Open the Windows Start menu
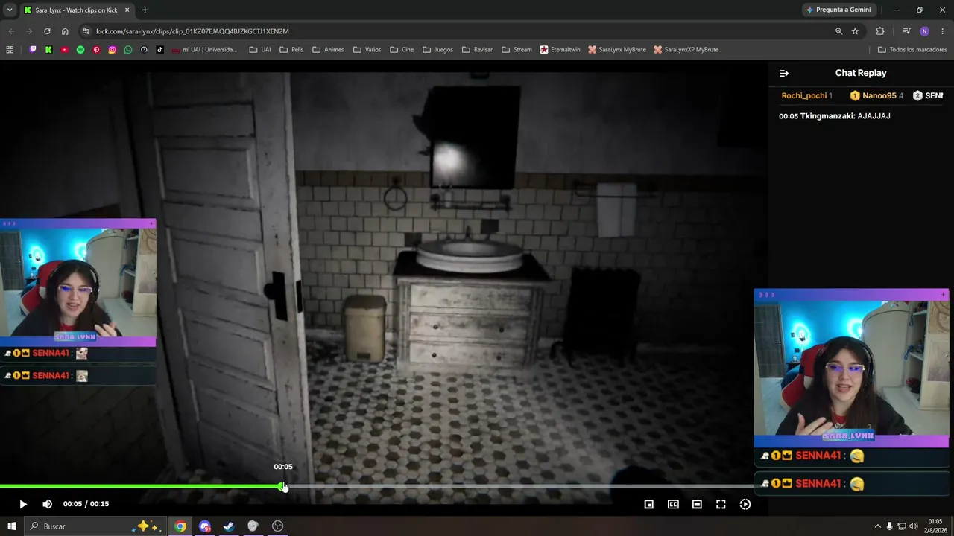The image size is (954, 536). tap(12, 526)
